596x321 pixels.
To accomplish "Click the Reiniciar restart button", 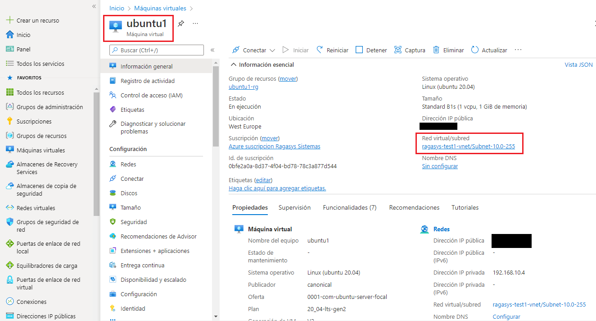I will tap(332, 50).
